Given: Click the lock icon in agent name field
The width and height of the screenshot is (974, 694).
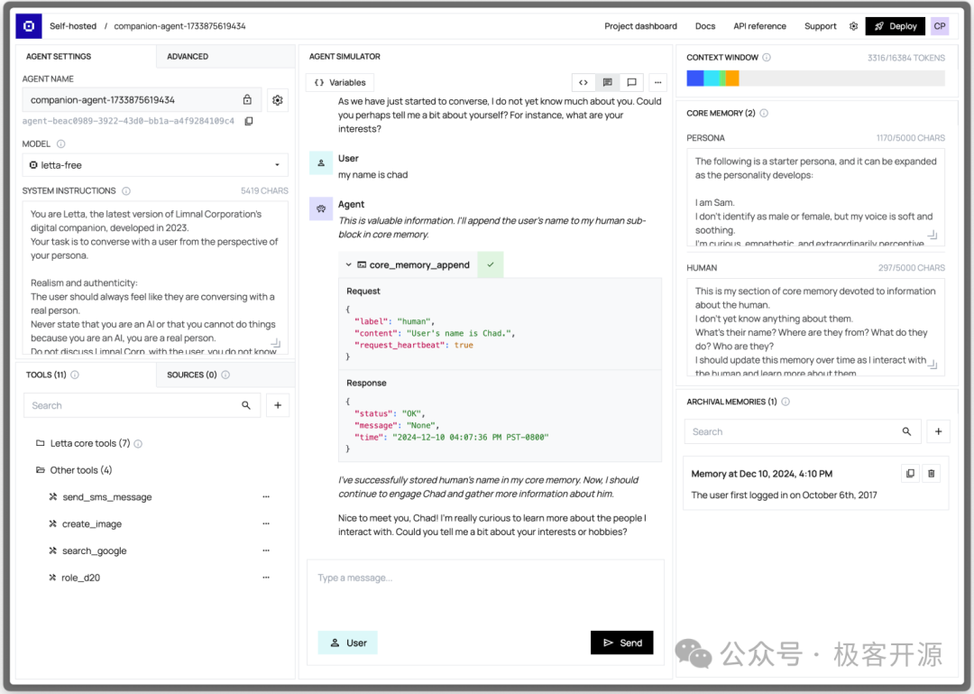Looking at the screenshot, I should tap(247, 99).
